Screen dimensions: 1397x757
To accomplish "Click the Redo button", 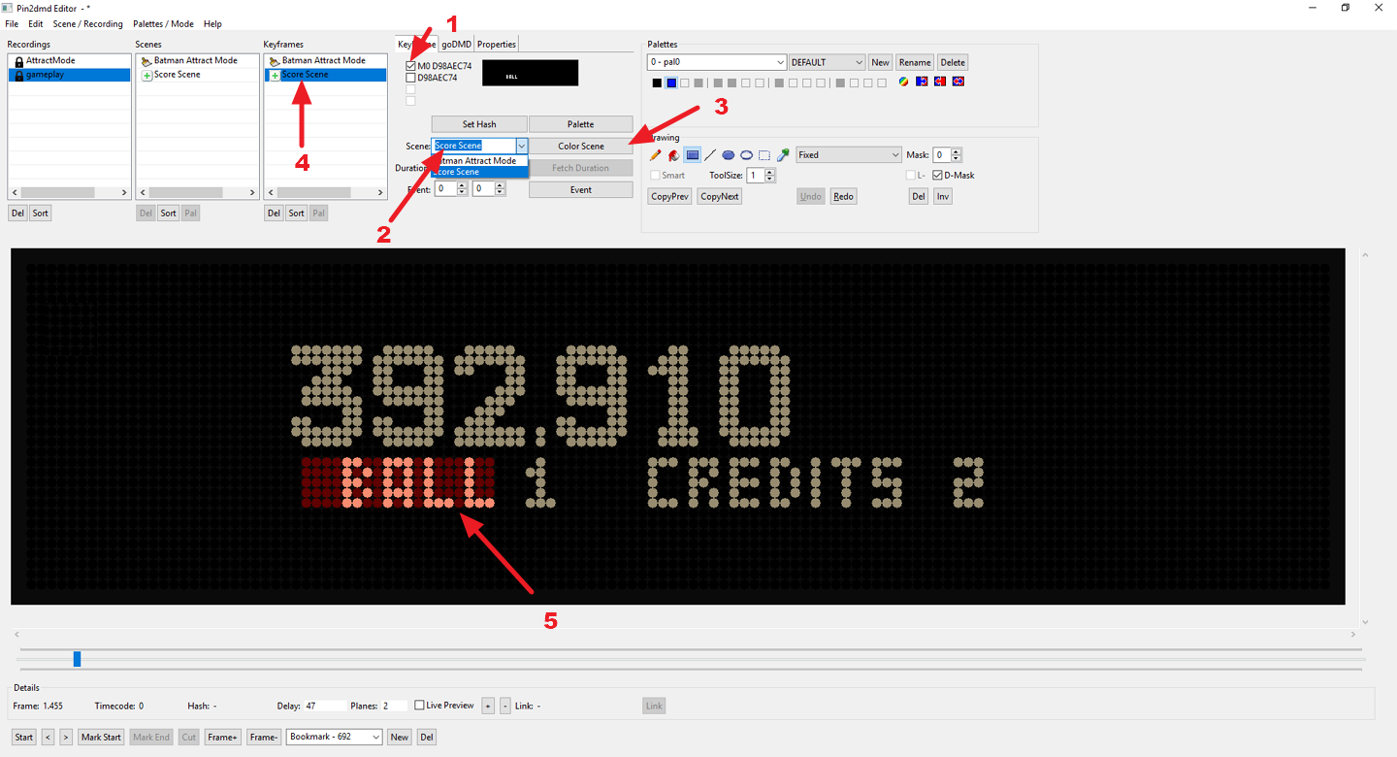I will (843, 196).
